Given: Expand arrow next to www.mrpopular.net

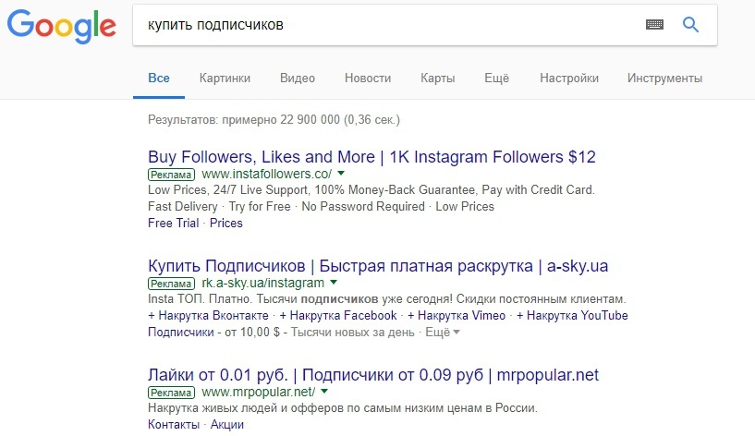Looking at the screenshot, I should [x=324, y=392].
